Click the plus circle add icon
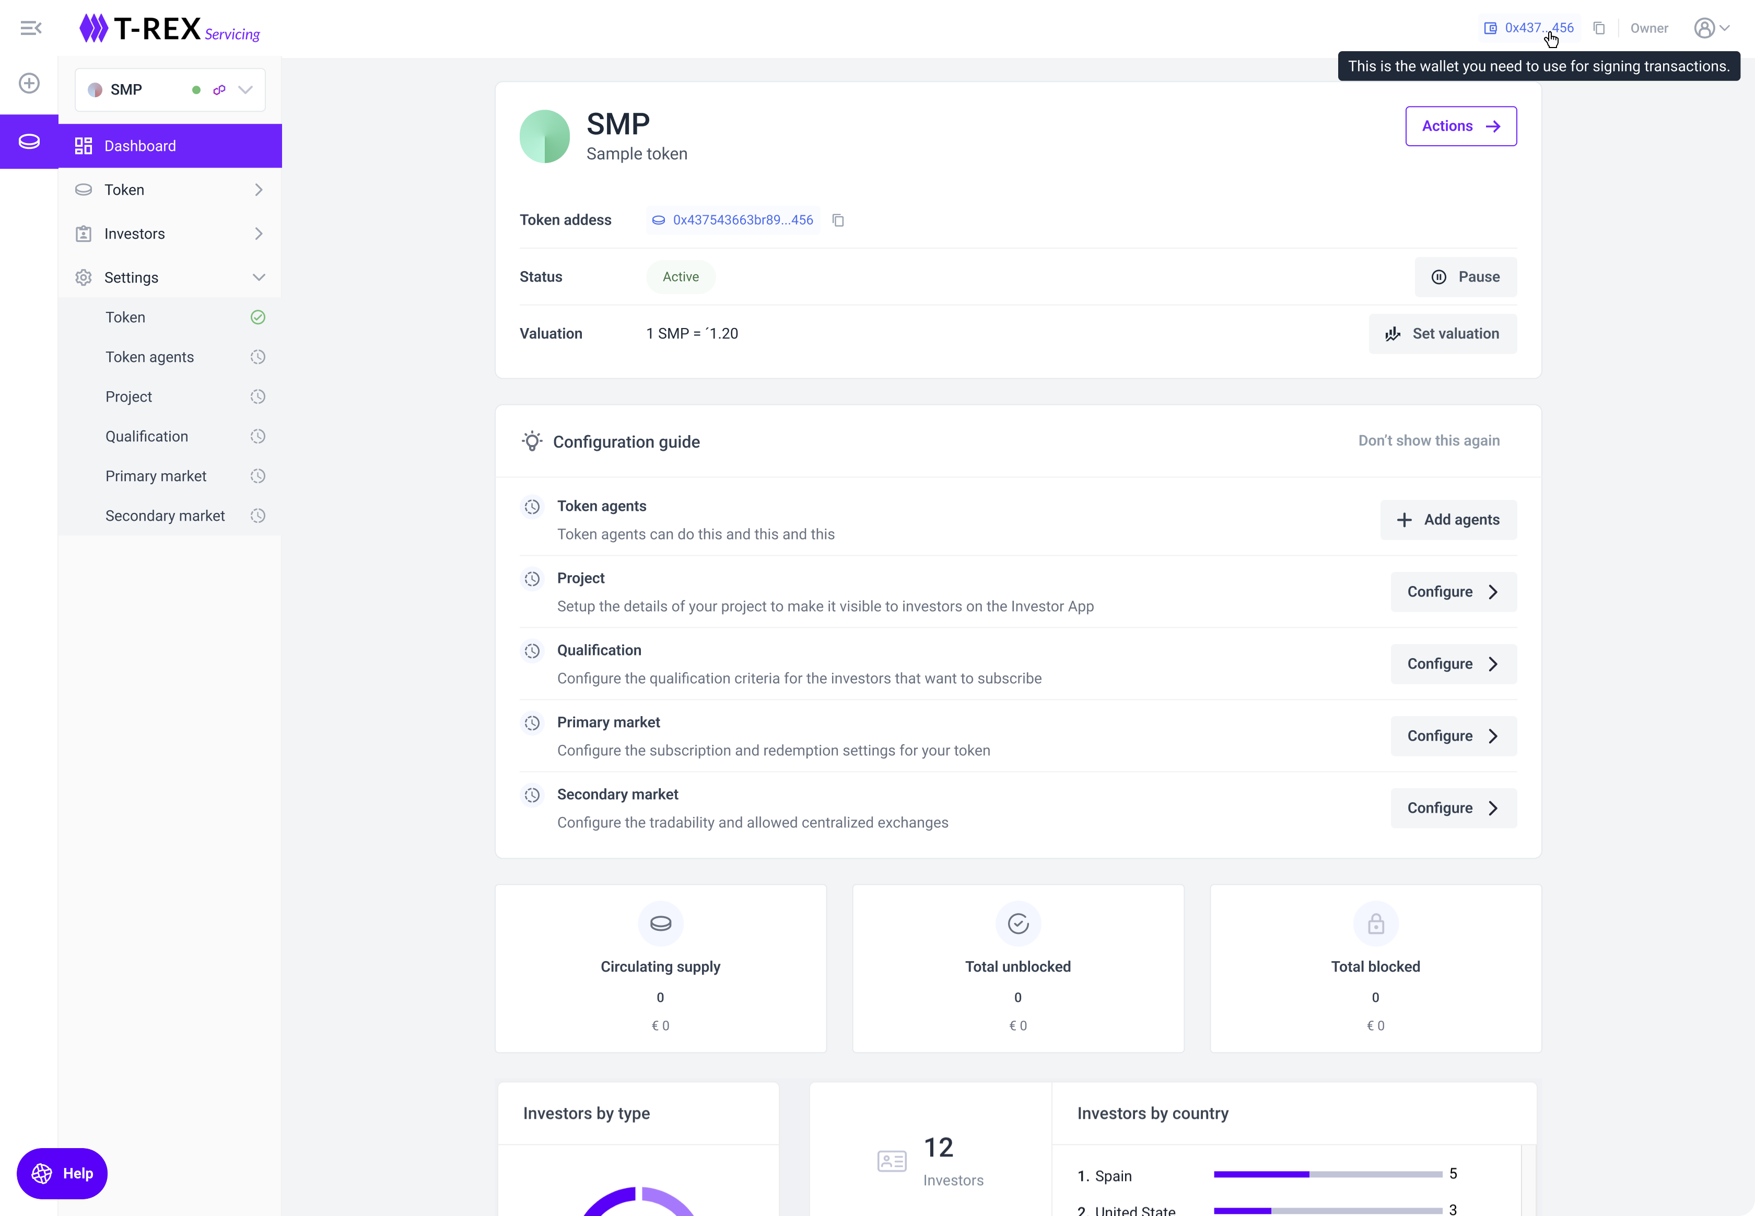The height and width of the screenshot is (1216, 1755). [x=29, y=83]
